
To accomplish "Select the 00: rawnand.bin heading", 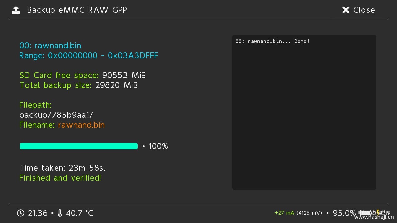I will click(x=50, y=46).
